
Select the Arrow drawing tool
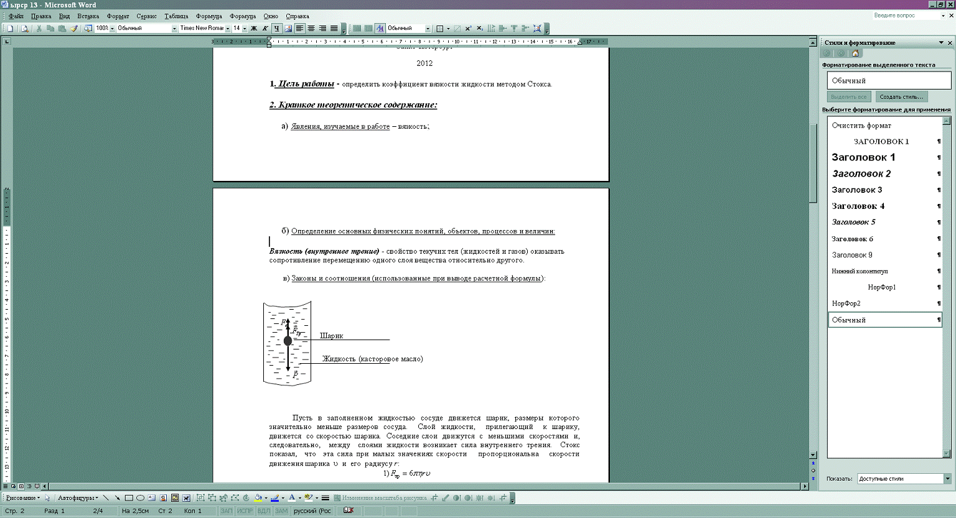pyautogui.click(x=117, y=498)
